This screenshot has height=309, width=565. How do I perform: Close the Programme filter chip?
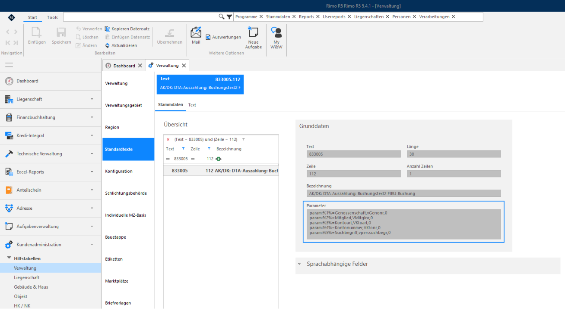coord(261,17)
